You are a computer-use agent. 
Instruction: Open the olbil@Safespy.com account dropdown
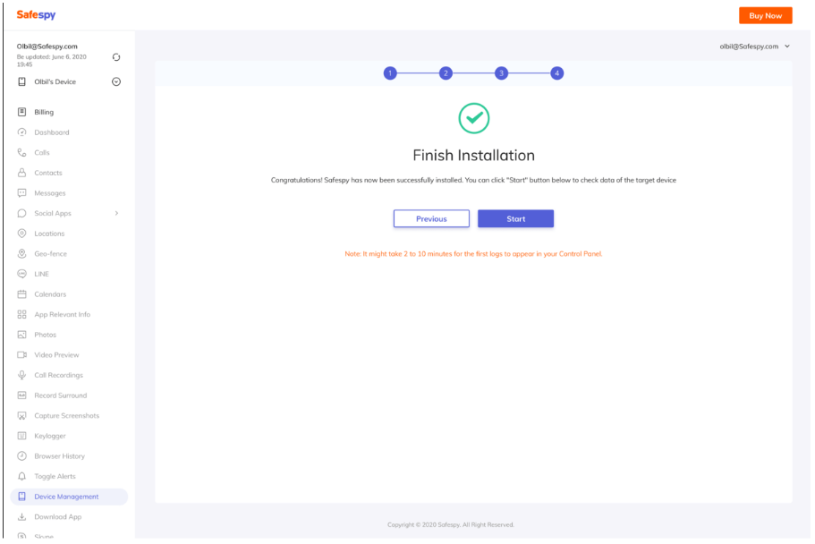tap(754, 46)
